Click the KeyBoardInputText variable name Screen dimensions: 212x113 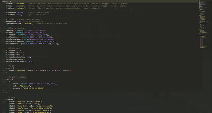[x=13, y=24]
